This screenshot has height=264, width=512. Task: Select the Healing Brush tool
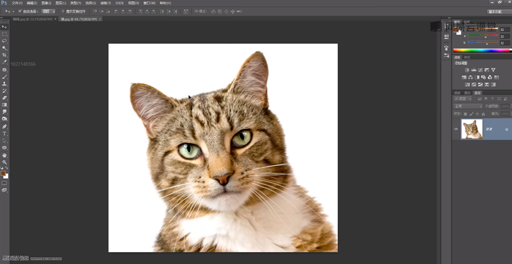5,70
